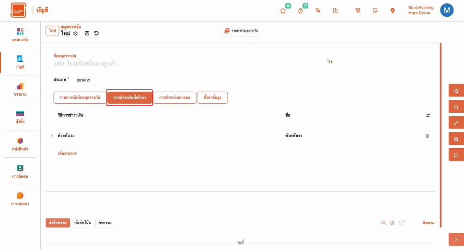This screenshot has width=464, height=249.
Task: Click the discard changes undo icon
Action: click(96, 33)
